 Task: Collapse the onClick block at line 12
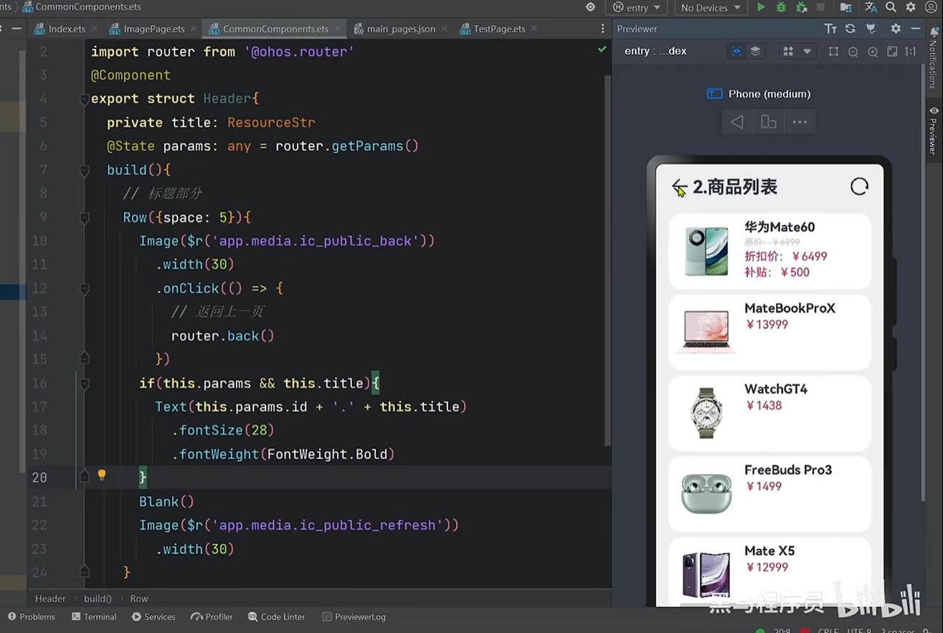click(85, 288)
